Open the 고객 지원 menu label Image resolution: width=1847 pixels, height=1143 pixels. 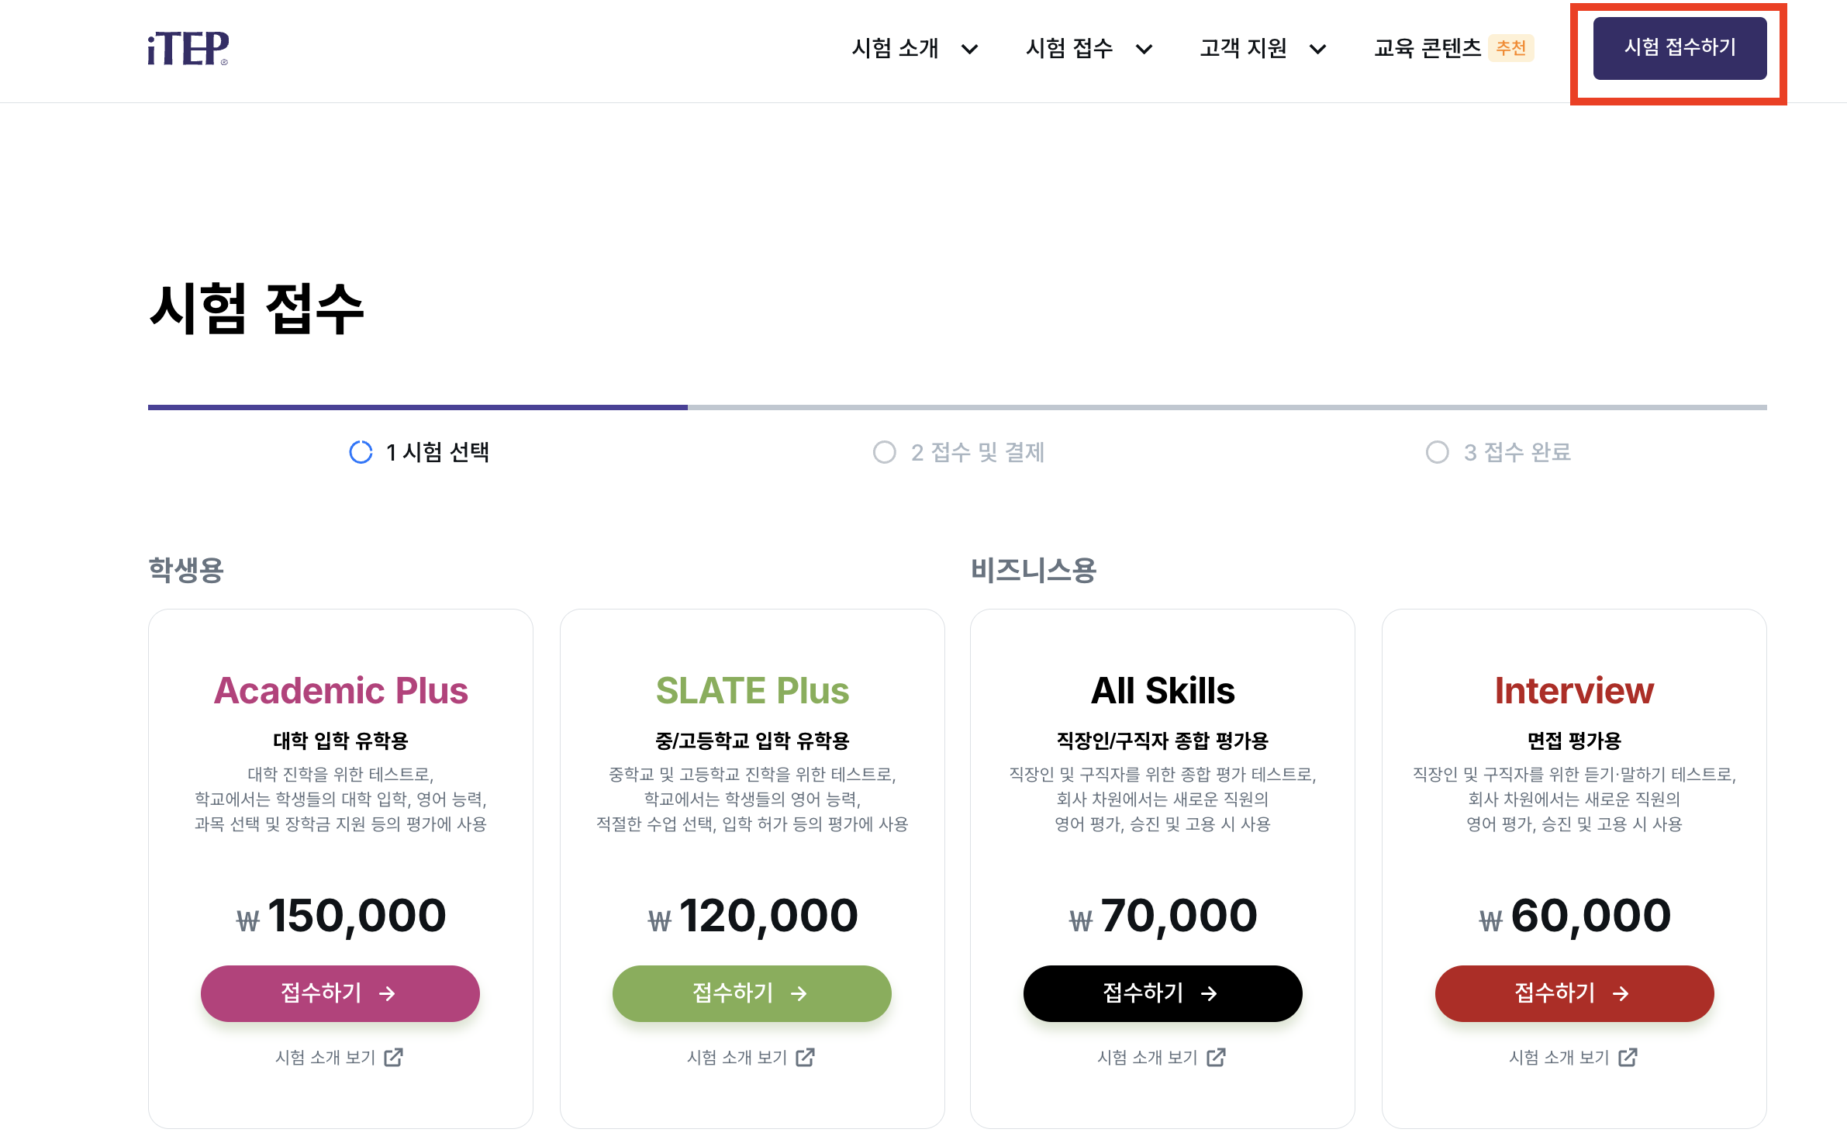point(1244,48)
